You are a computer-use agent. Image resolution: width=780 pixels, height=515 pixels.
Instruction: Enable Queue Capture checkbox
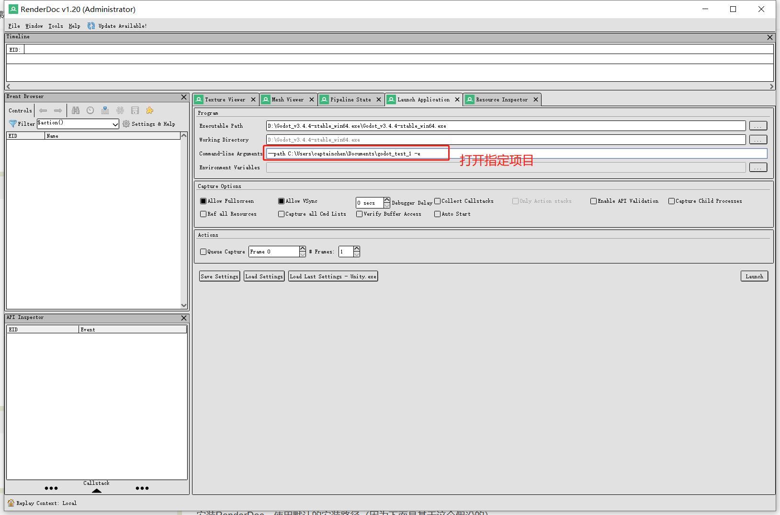(x=203, y=252)
